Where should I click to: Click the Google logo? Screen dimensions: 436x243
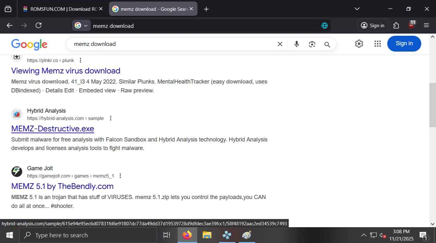[29, 44]
